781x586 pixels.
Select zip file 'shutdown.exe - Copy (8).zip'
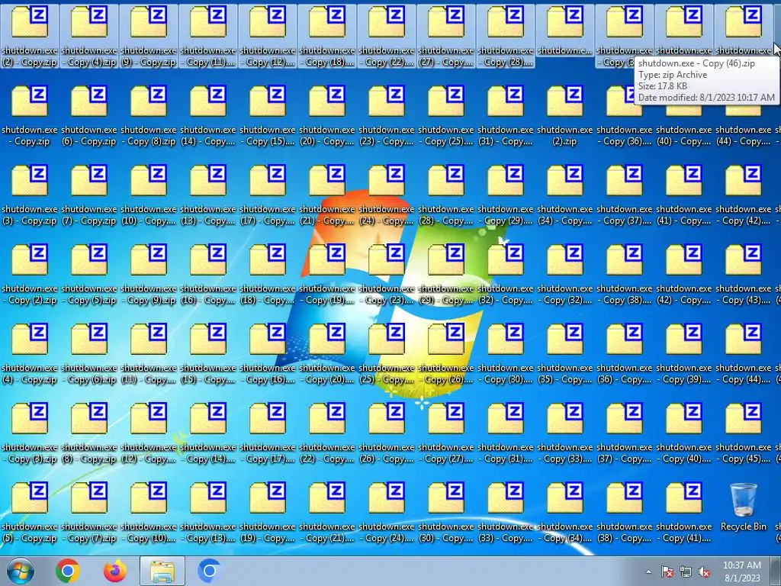point(149,116)
